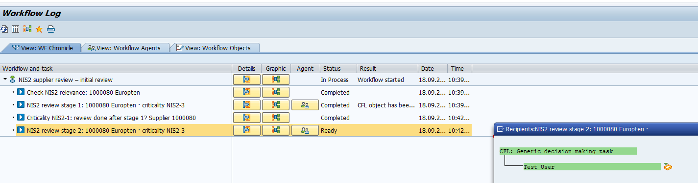The height and width of the screenshot is (183, 698).
Task: Open Graphic for NIS2 supplier review – initial review
Action: pyautogui.click(x=276, y=80)
